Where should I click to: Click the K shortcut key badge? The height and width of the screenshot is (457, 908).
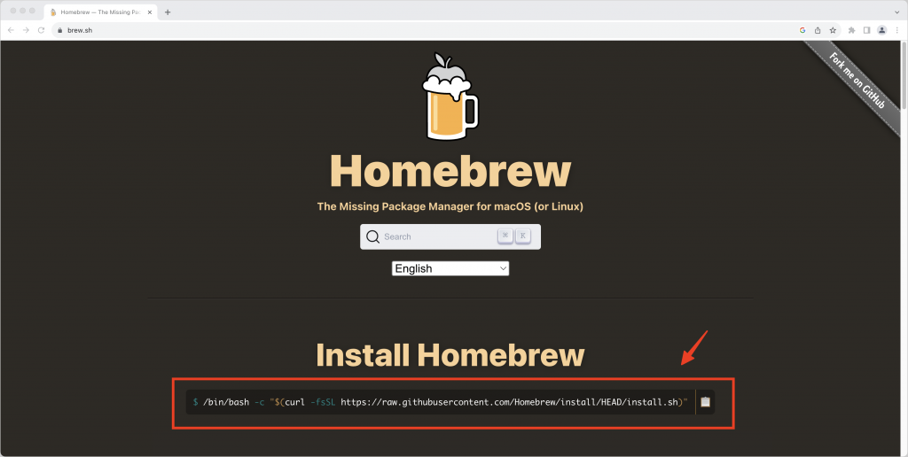pyautogui.click(x=523, y=236)
